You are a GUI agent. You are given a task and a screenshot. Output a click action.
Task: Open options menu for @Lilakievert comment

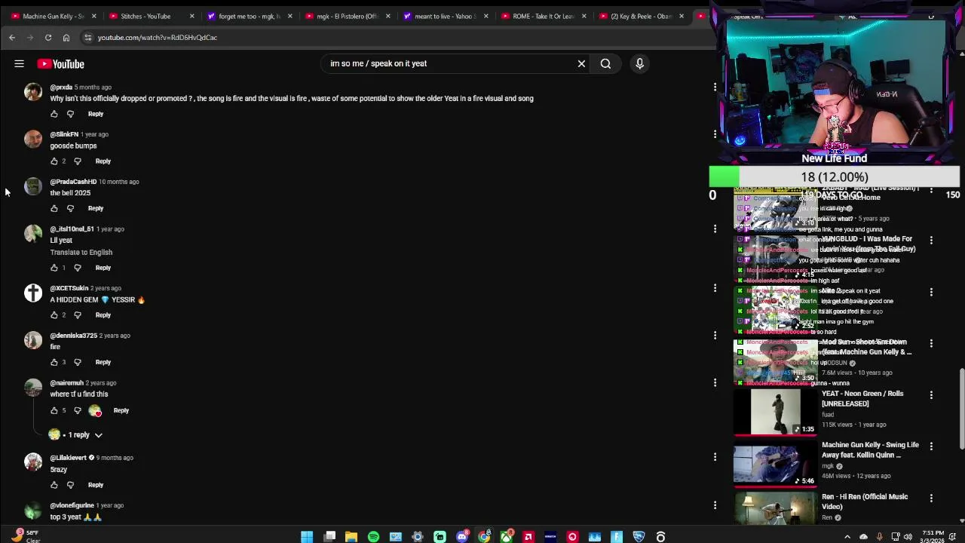coord(715,457)
